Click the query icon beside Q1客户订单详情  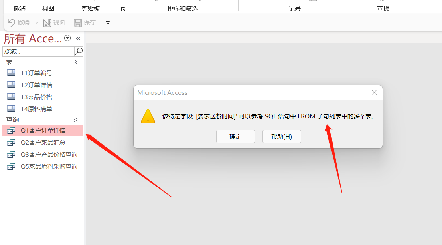[11, 130]
